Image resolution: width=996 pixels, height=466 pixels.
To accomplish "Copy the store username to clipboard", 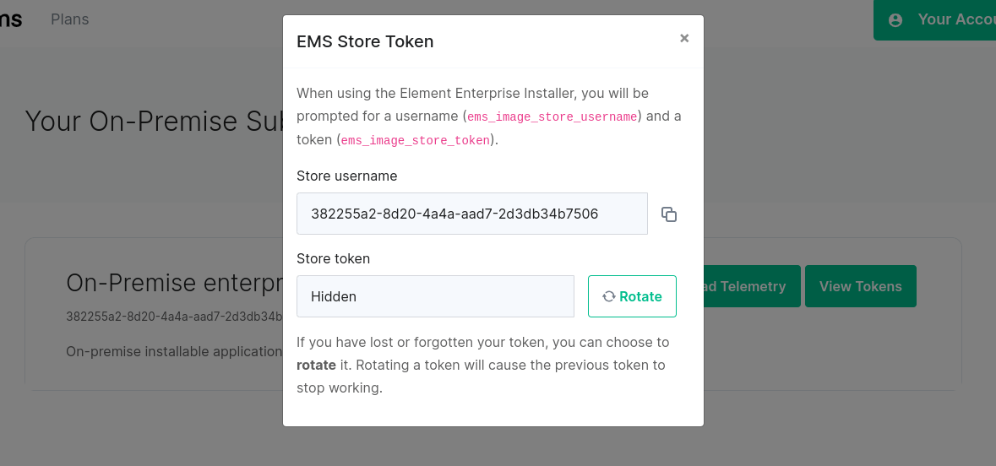I will click(669, 214).
